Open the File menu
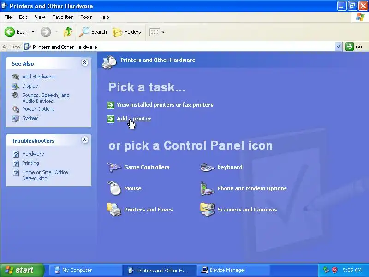This screenshot has height=277, width=369. (8, 17)
